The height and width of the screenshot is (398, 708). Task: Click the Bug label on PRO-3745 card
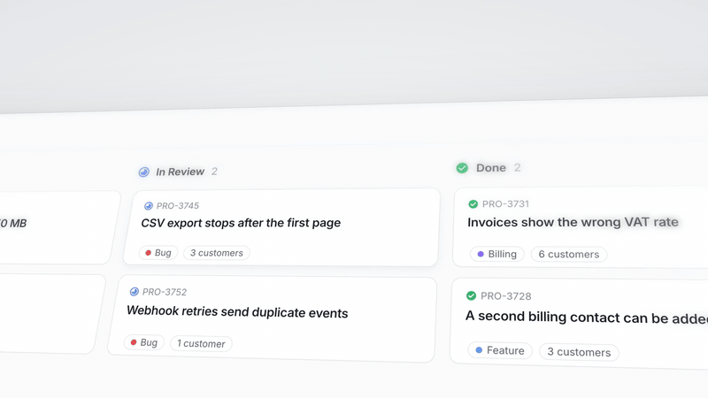pos(158,253)
